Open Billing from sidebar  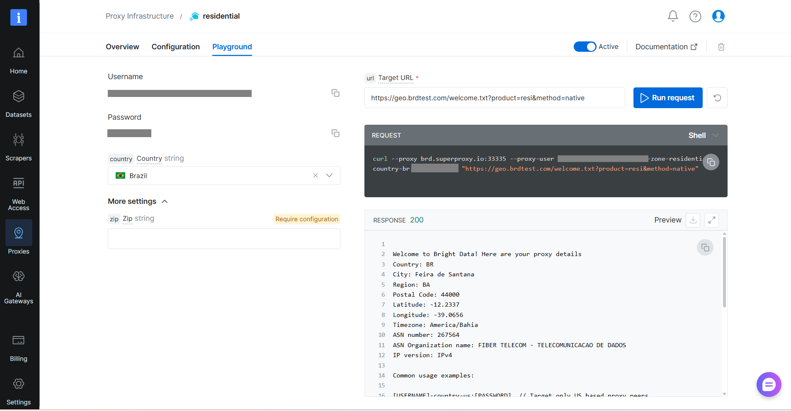coord(19,348)
